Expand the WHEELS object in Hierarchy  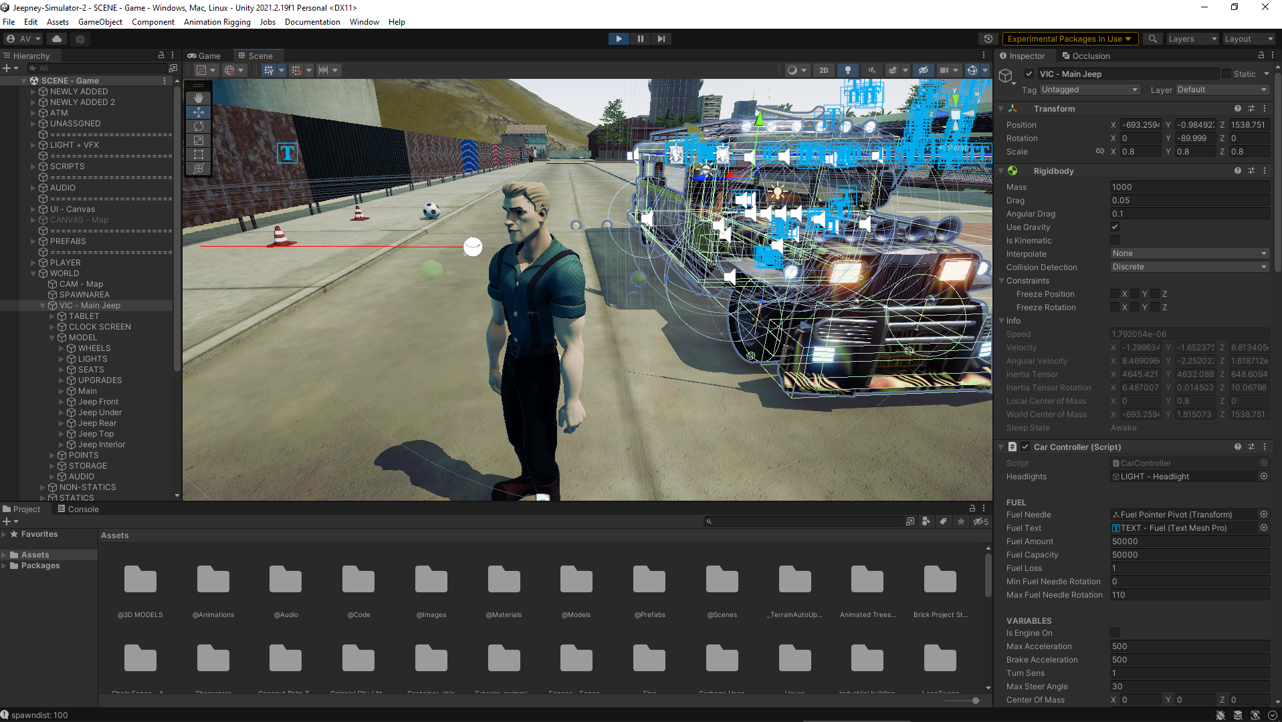tap(62, 348)
